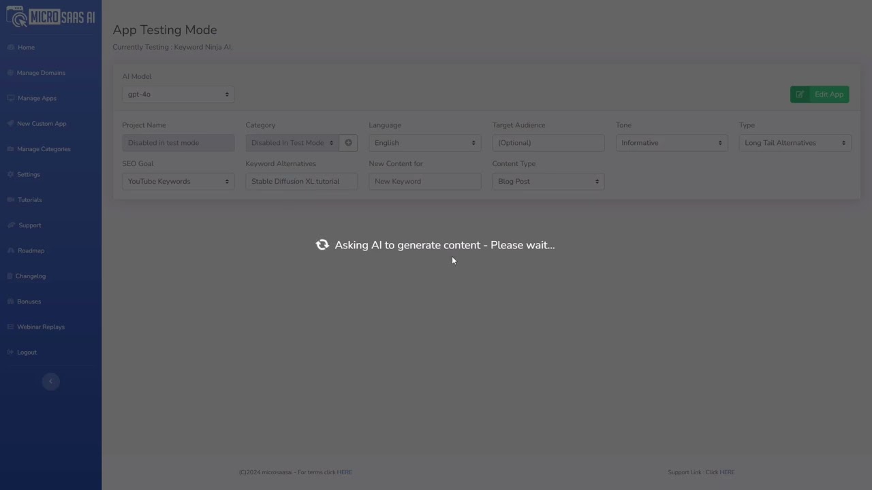
Task: Open New Custom App page
Action: 42,124
